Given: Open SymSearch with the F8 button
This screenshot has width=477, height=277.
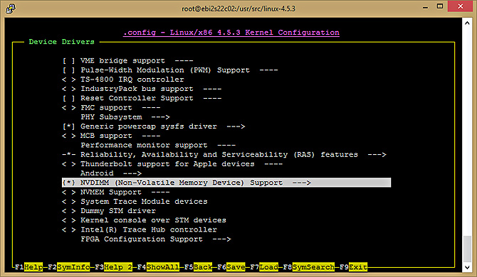Looking at the screenshot, I should tap(309, 267).
